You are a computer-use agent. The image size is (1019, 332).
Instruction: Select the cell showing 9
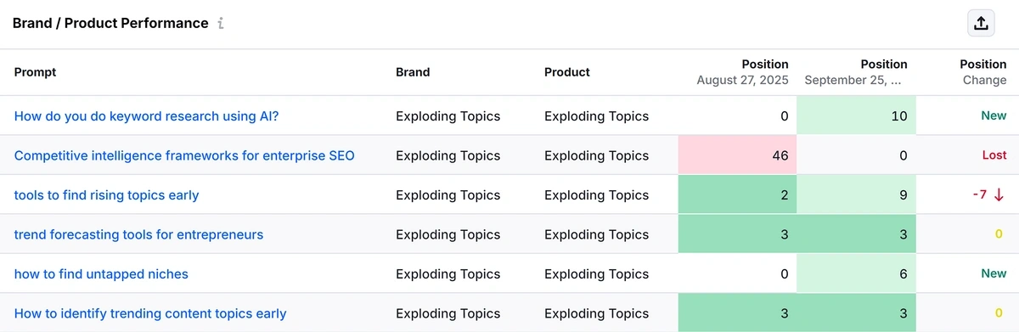pyautogui.click(x=856, y=195)
